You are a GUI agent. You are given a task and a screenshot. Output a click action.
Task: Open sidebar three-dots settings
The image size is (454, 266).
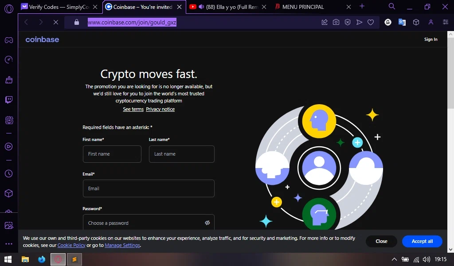[x=9, y=244]
